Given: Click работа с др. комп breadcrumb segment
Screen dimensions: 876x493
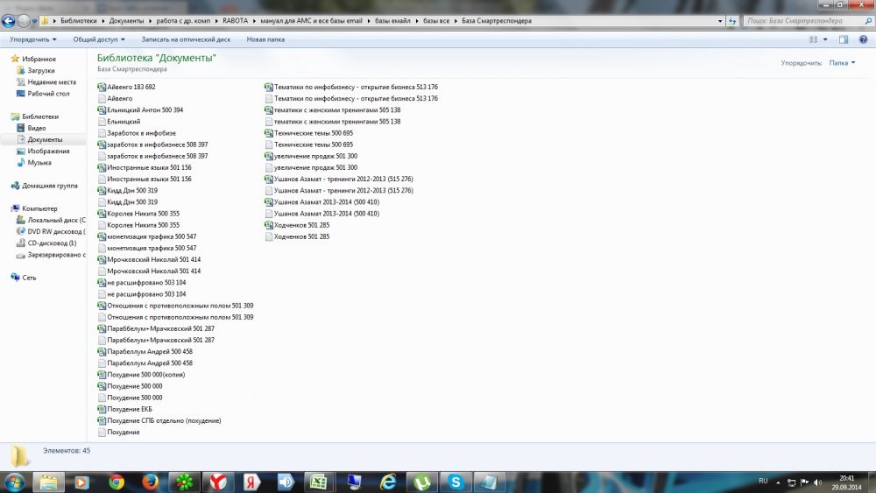Looking at the screenshot, I should 183,21.
